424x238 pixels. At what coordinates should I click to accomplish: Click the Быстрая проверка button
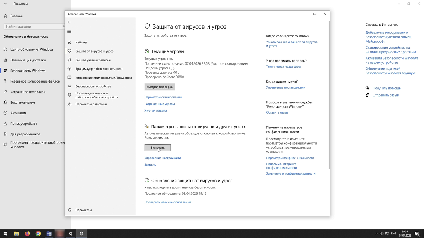coord(160,87)
